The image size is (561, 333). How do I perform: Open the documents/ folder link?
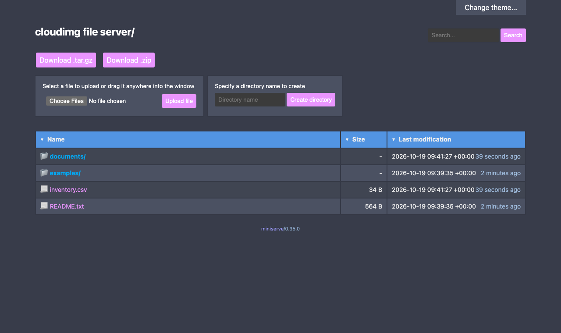[x=67, y=156]
